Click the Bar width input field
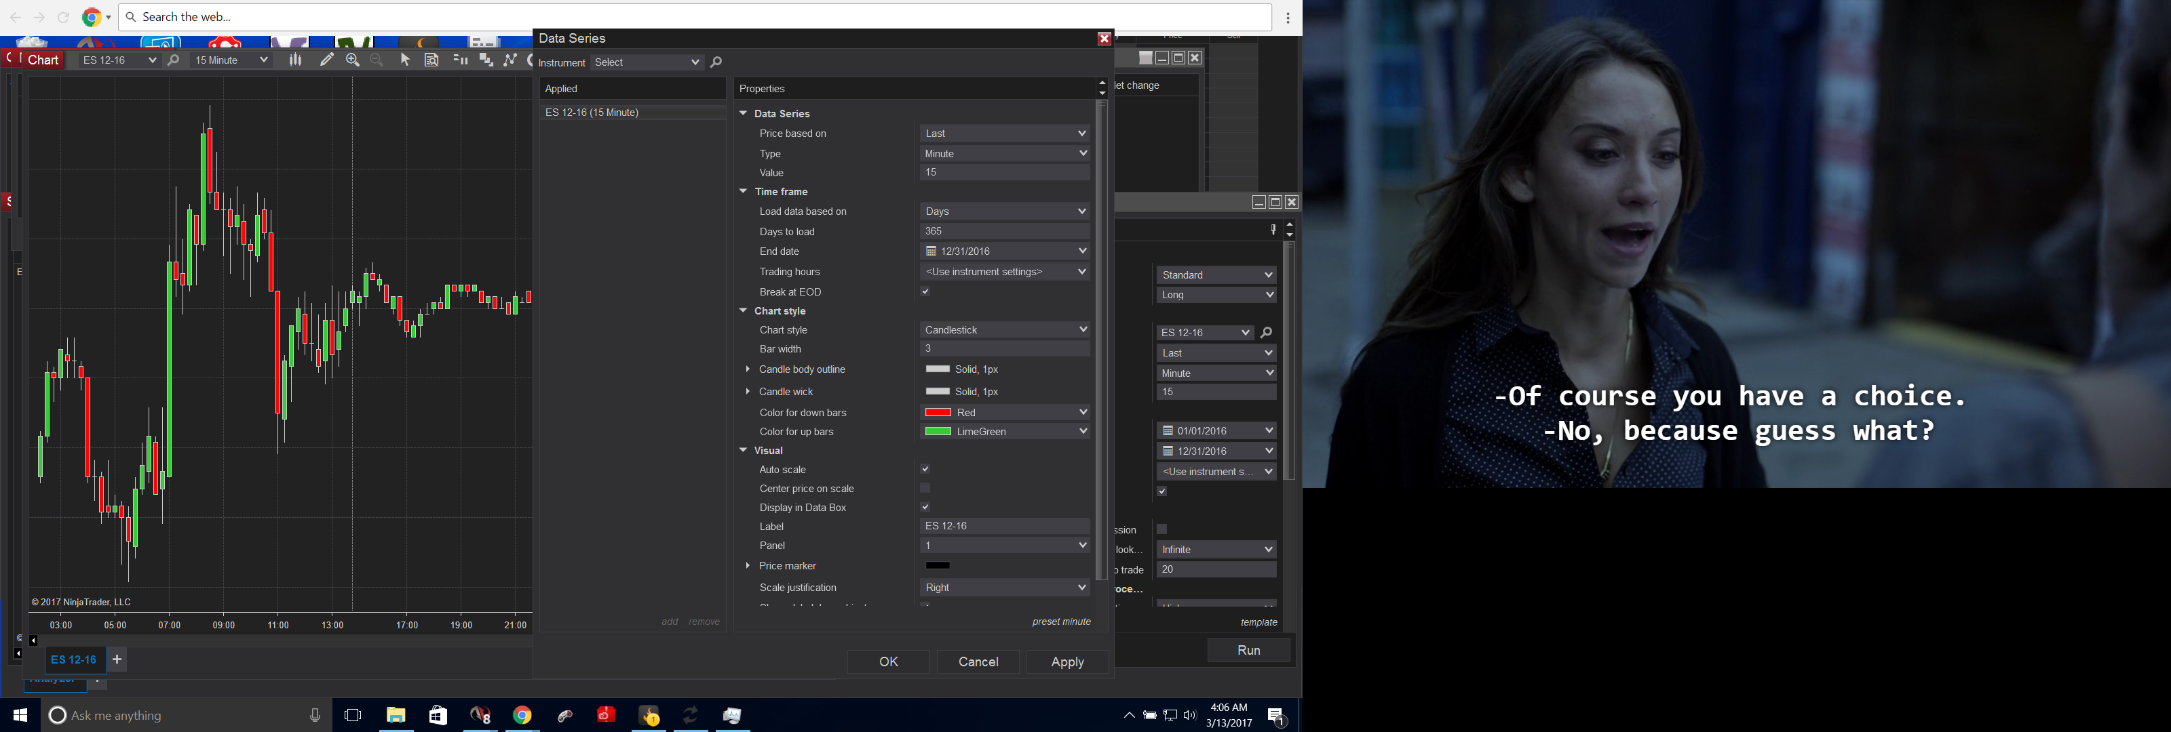 tap(1005, 348)
